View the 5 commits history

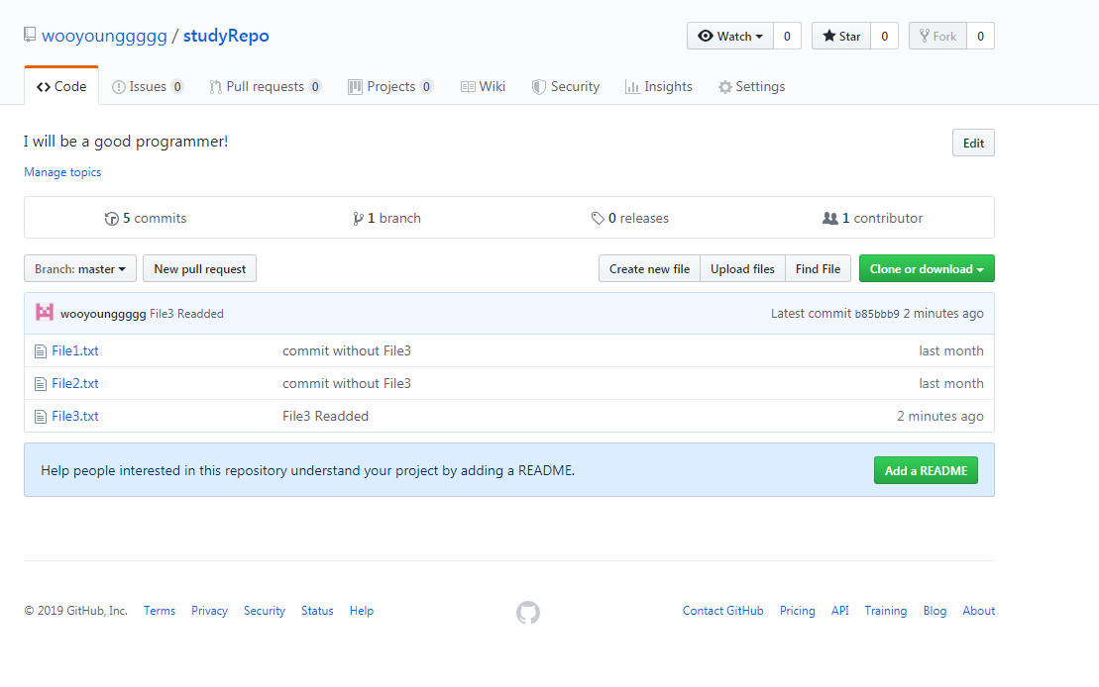pos(146,219)
